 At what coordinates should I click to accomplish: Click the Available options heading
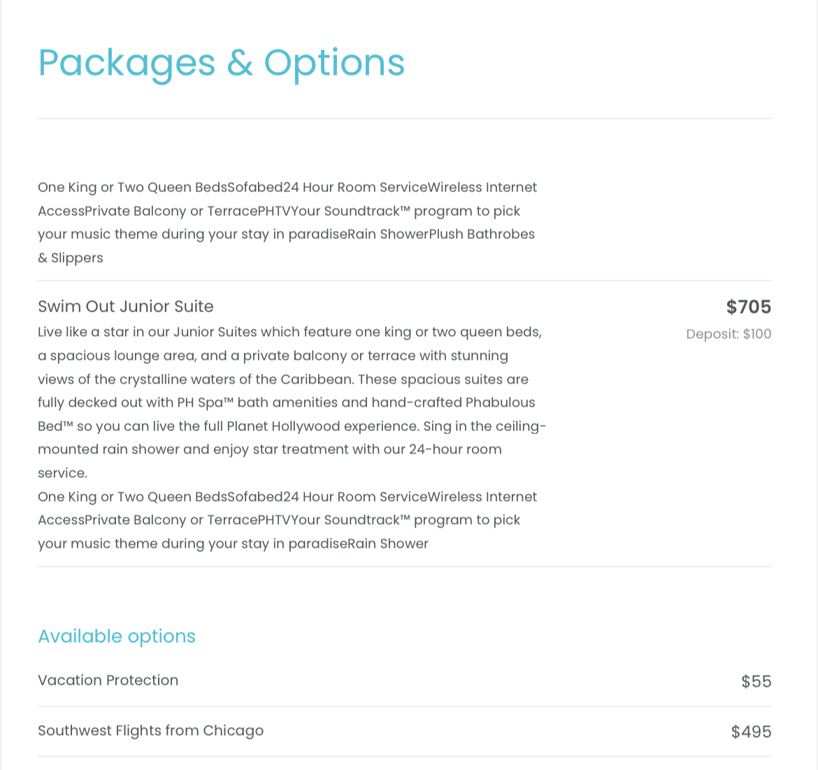(x=117, y=637)
